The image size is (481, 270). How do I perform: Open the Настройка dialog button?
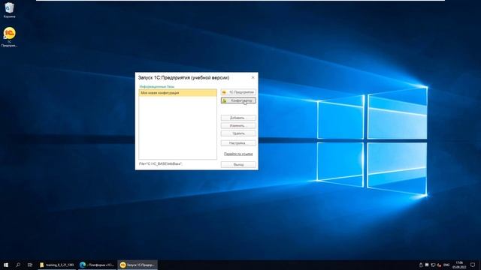point(238,143)
